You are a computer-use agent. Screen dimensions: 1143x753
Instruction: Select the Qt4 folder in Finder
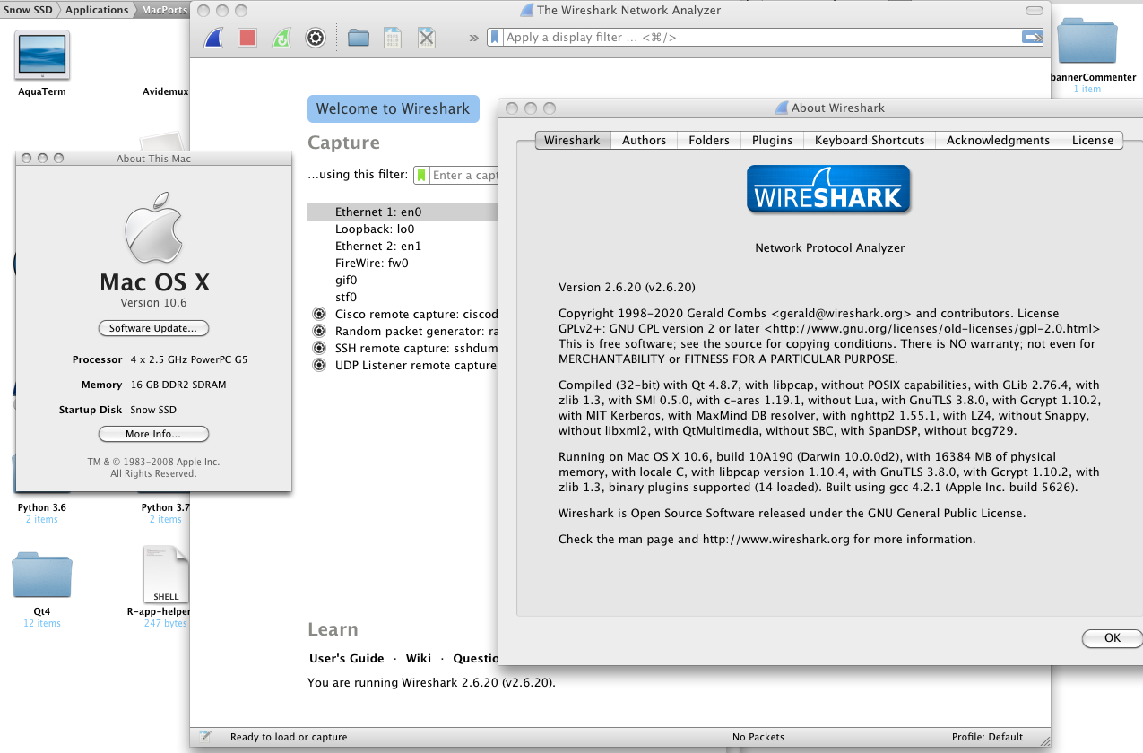coord(42,576)
